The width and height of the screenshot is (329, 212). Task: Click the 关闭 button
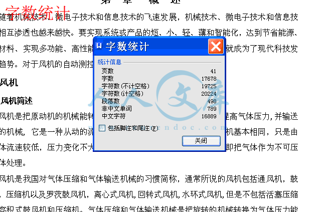coord(201,141)
